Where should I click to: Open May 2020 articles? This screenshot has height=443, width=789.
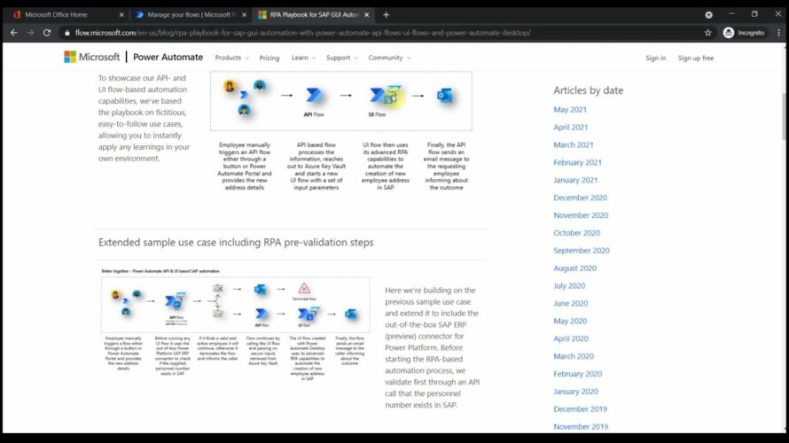pyautogui.click(x=570, y=321)
